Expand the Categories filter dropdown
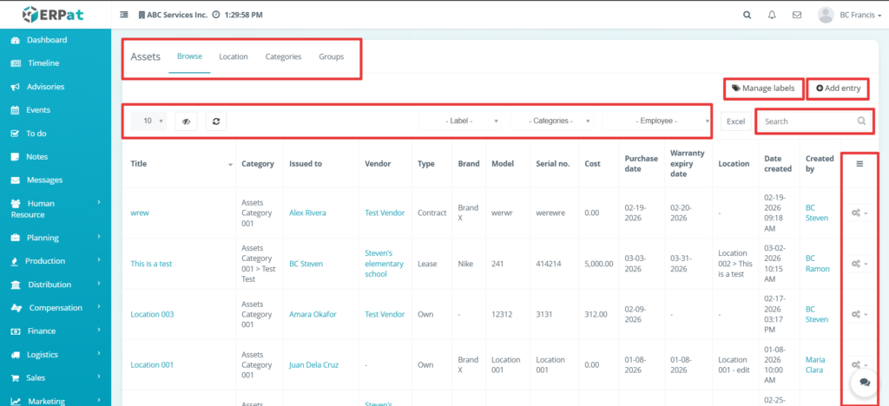Image resolution: width=889 pixels, height=406 pixels. (x=554, y=121)
